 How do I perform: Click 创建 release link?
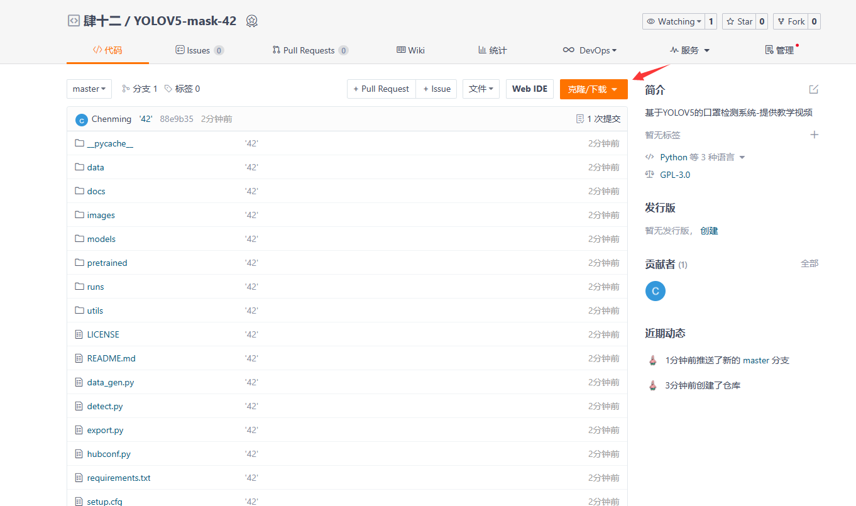coord(709,231)
